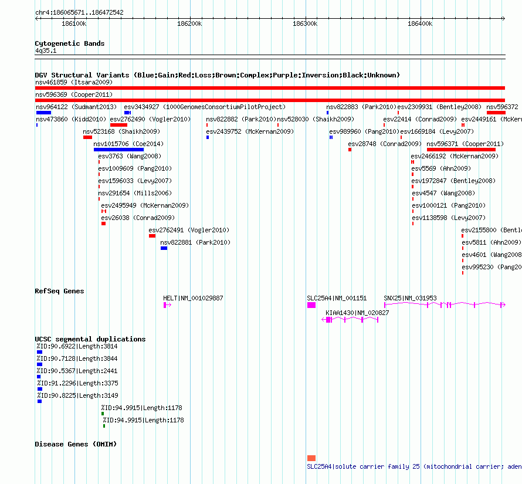The height and width of the screenshot is (484, 522).
Task: Click the red nsv596371 (Cooper2011) loss bar
Action: click(x=462, y=150)
